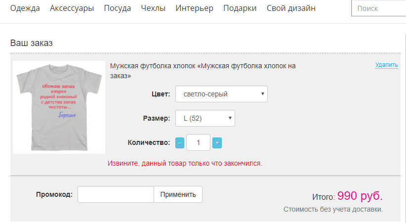Open the Одежда menu item
Viewport: 406px width, 223px height.
[25, 8]
